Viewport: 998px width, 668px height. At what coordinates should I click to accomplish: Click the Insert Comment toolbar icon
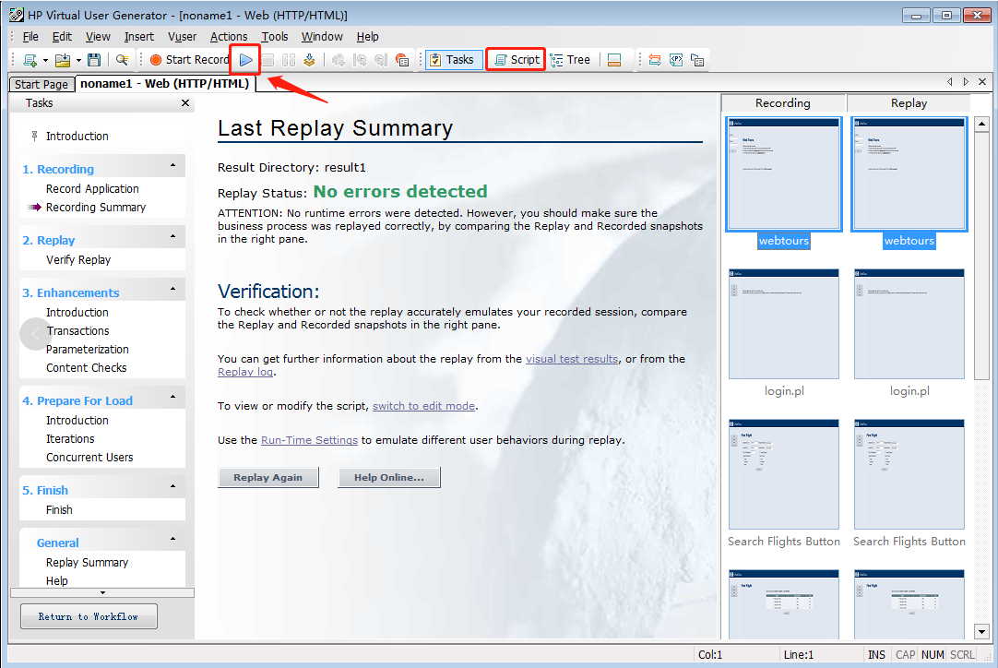(401, 60)
